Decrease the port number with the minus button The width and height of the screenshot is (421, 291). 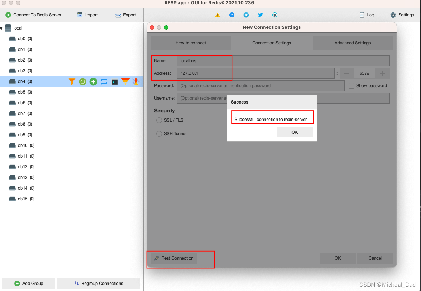347,73
